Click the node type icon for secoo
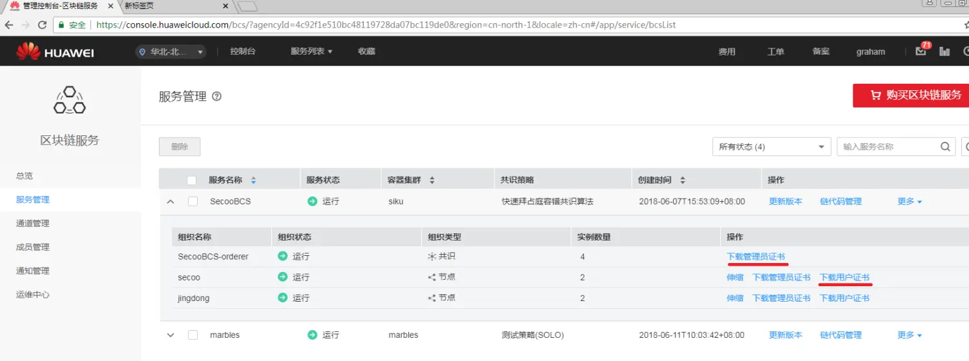This screenshot has width=969, height=361. click(x=432, y=277)
